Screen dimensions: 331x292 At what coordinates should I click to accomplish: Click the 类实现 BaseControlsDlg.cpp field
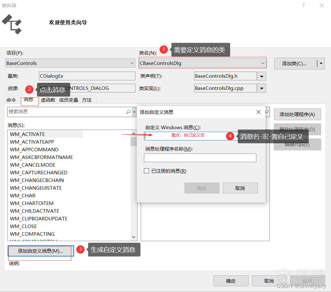coord(225,88)
